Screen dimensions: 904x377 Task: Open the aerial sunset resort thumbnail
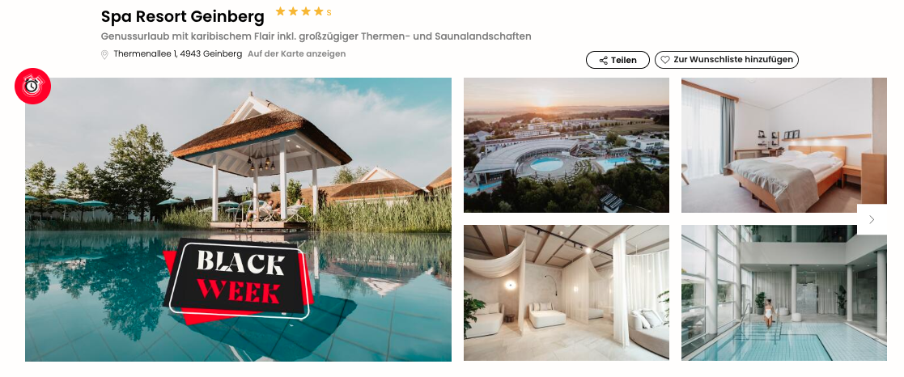567,146
